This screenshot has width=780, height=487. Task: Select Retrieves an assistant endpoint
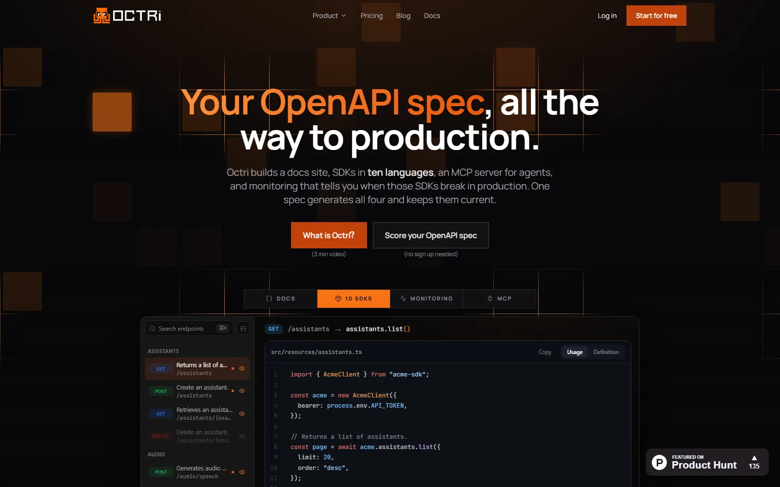[197, 413]
